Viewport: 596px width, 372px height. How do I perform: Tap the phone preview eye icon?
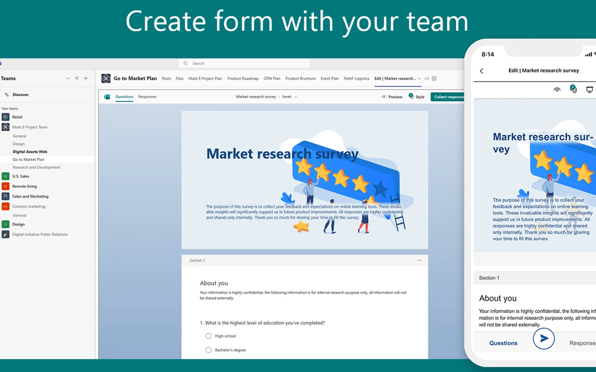pos(557,90)
